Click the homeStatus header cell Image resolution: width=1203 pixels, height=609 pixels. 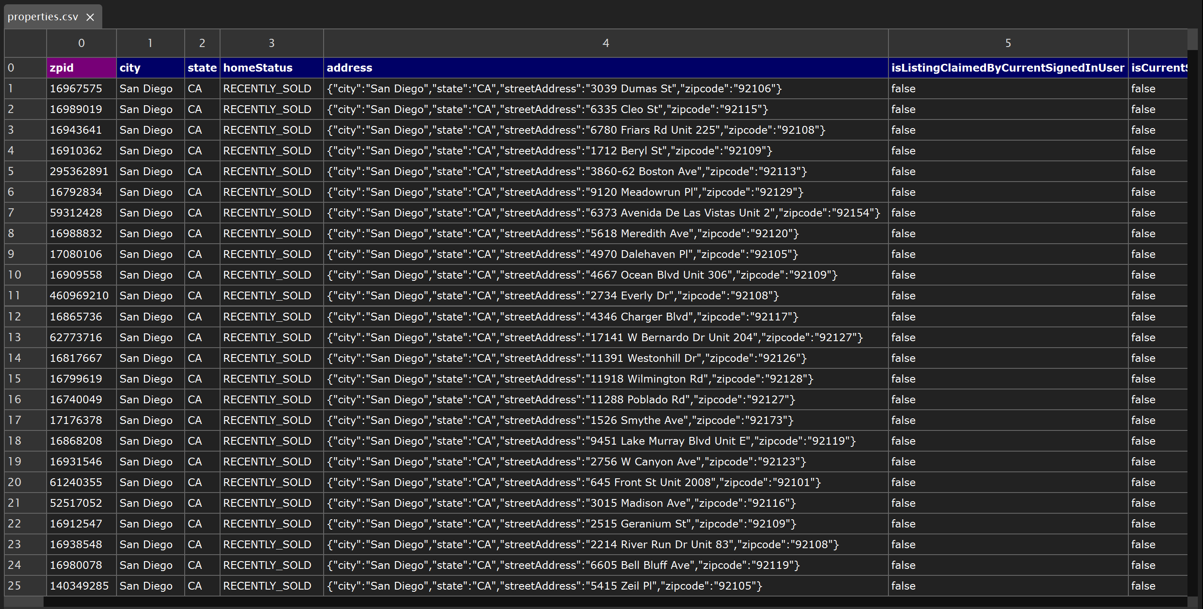[x=271, y=68]
